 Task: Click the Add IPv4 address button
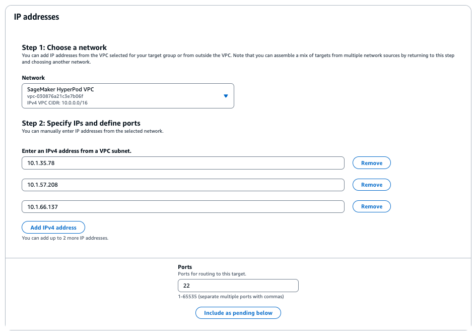(x=53, y=227)
